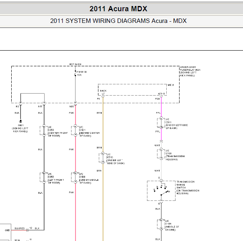Image resolution: width=243 pixels, height=241 pixels.
Task: Click the fuse symbol beside FUSE 30
Action: tap(76, 74)
